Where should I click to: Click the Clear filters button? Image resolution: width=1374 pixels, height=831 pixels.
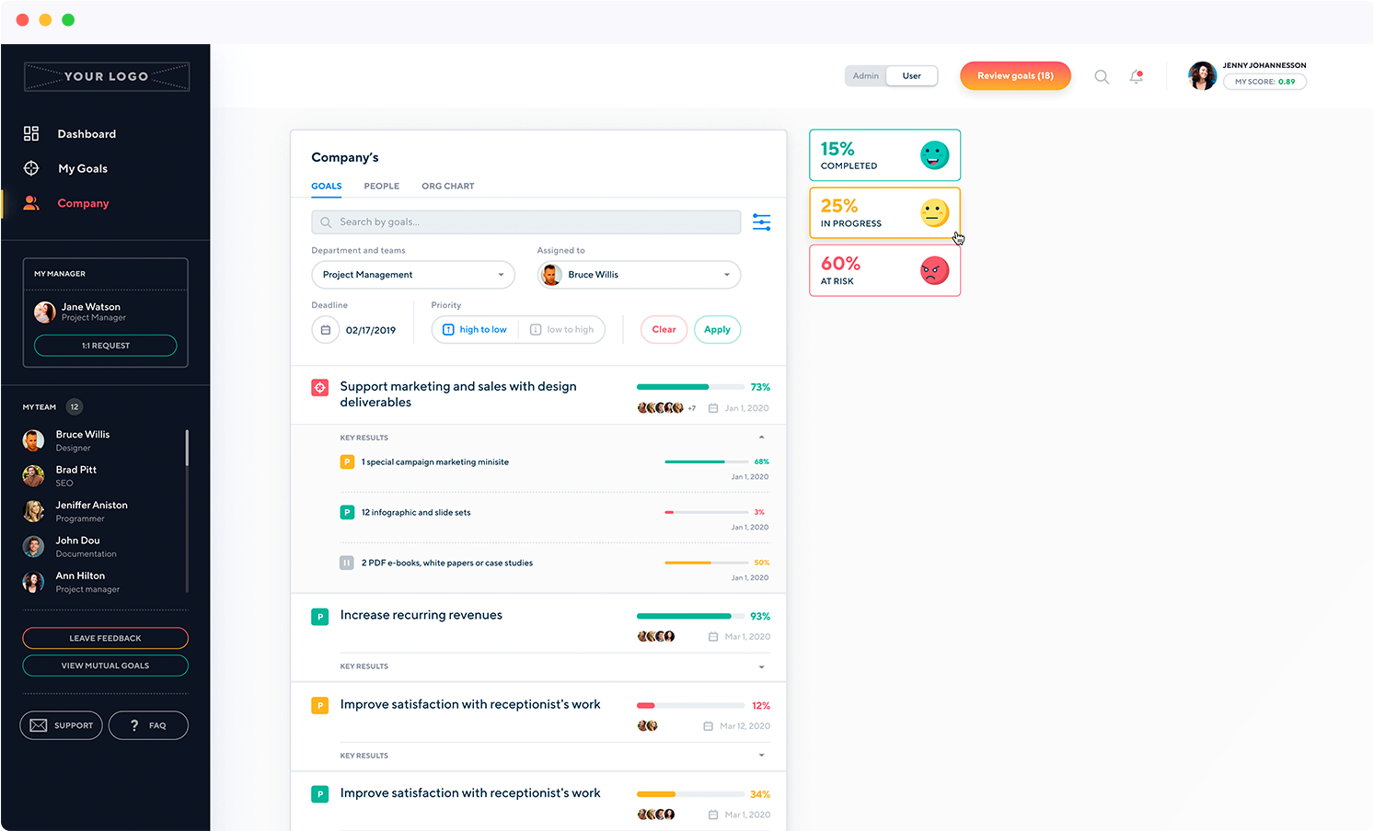(x=664, y=330)
